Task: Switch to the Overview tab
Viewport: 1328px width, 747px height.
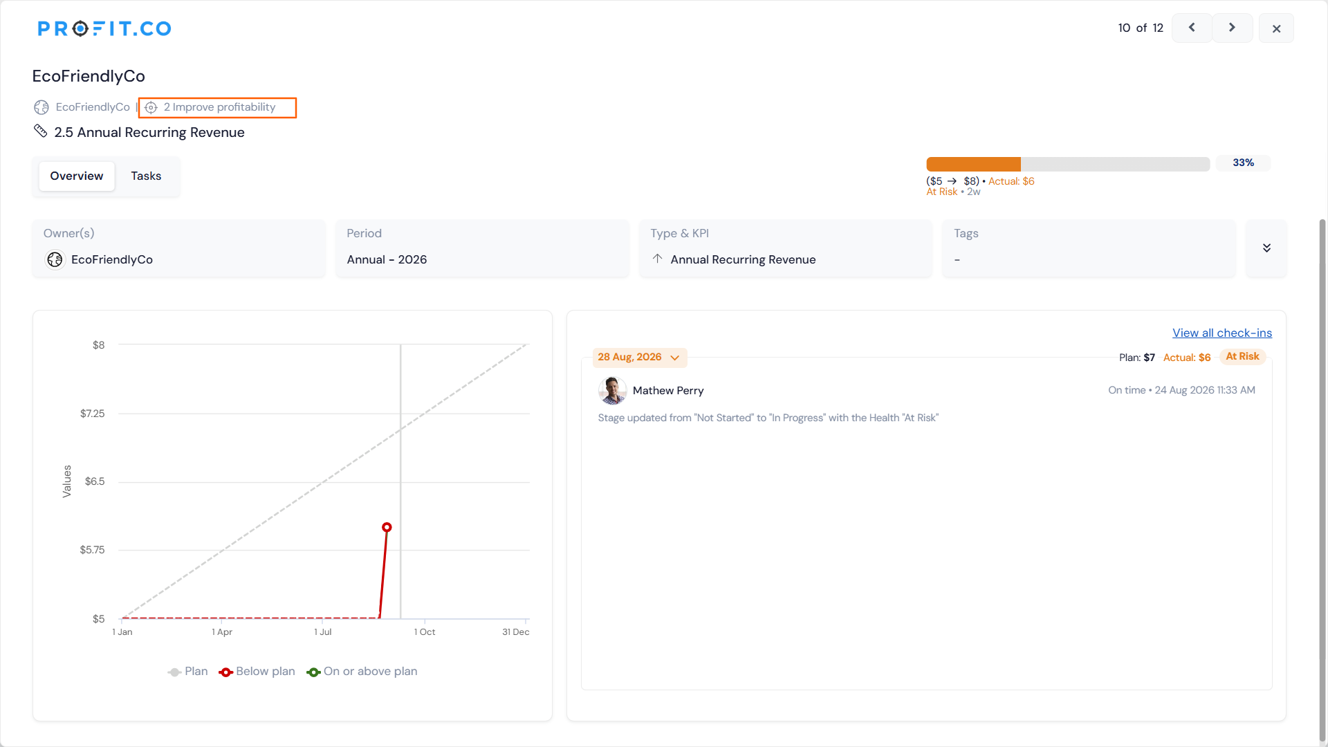Action: click(x=77, y=176)
